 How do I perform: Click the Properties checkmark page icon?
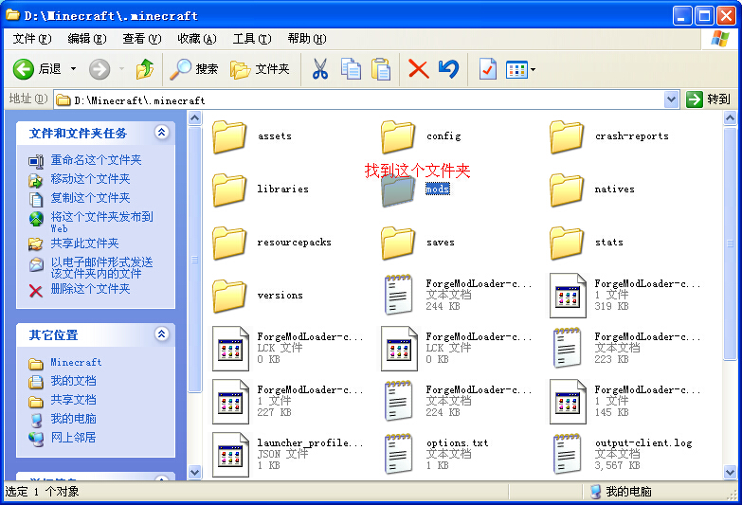click(x=487, y=69)
